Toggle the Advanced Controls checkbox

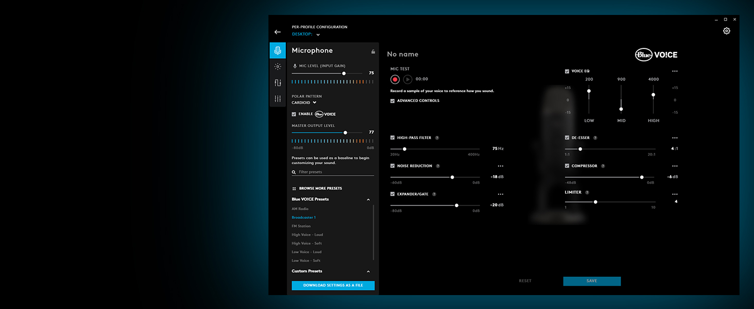click(393, 101)
